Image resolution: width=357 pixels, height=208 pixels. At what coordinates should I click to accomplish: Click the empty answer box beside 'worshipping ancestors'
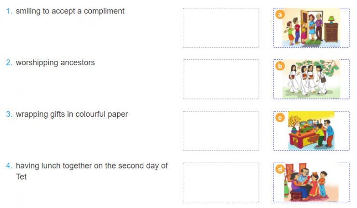tap(220, 79)
